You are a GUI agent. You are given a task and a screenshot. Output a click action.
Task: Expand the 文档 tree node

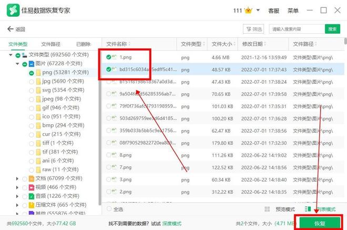[17, 178]
